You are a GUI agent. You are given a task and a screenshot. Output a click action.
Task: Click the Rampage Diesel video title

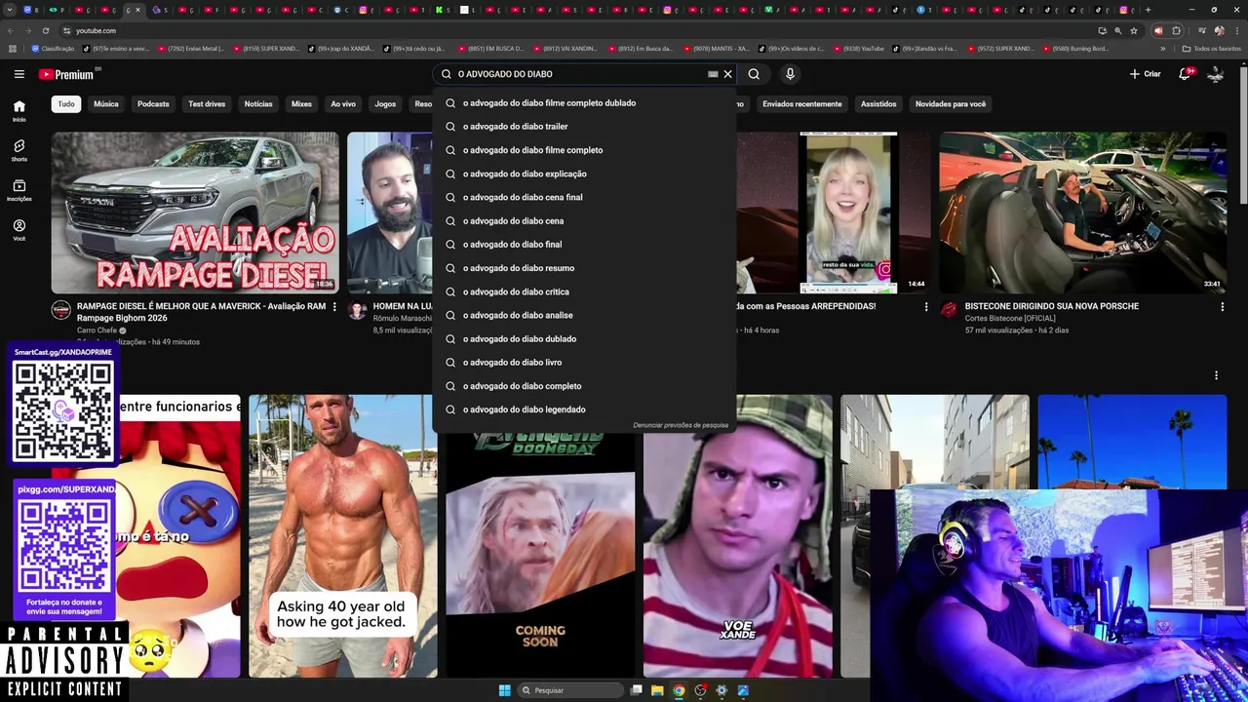click(x=201, y=312)
